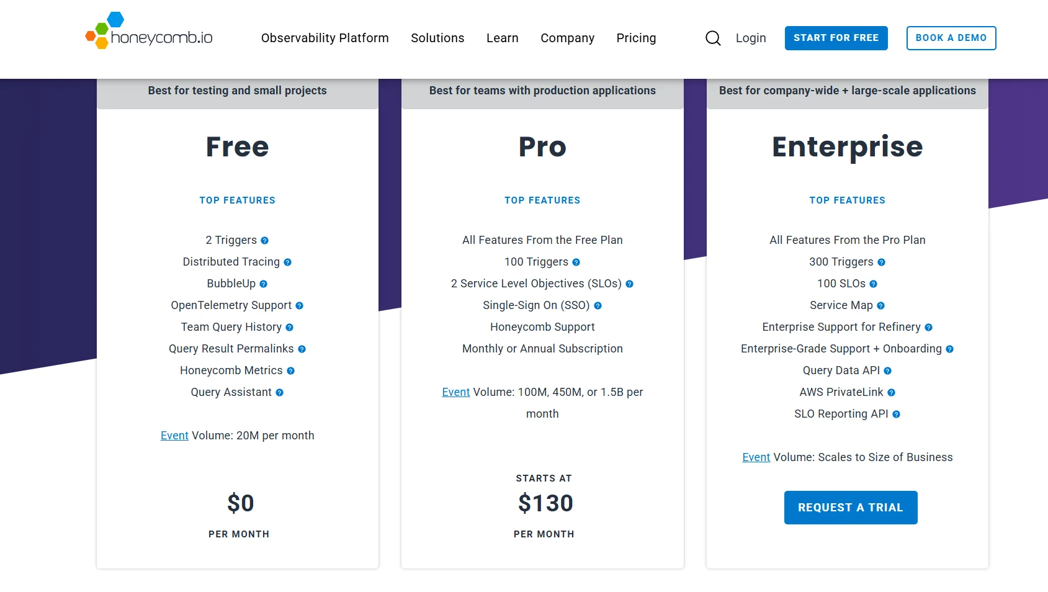Click info icon beside AWS PrivateLink

(x=892, y=393)
